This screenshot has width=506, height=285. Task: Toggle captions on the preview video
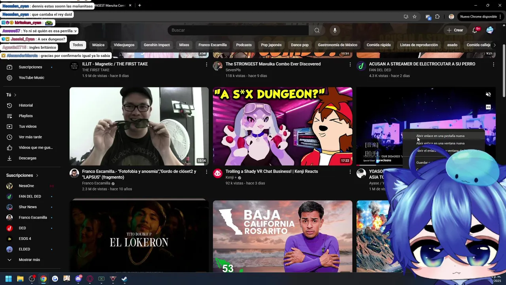pos(488,107)
